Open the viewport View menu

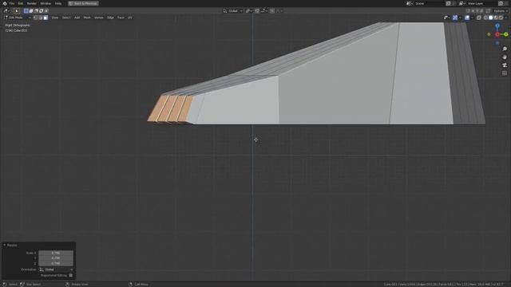point(55,18)
